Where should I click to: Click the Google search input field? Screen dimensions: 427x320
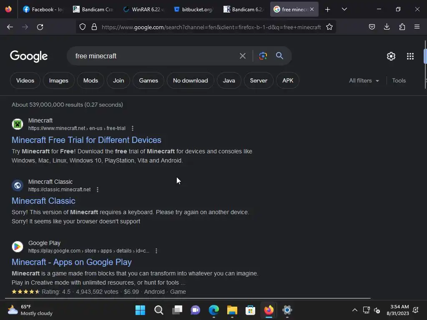[155, 56]
